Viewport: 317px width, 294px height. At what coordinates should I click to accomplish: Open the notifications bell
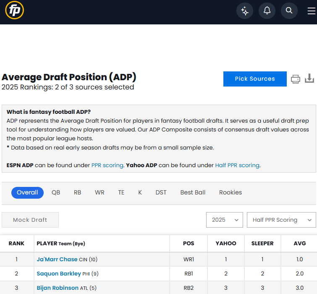pos(267,10)
